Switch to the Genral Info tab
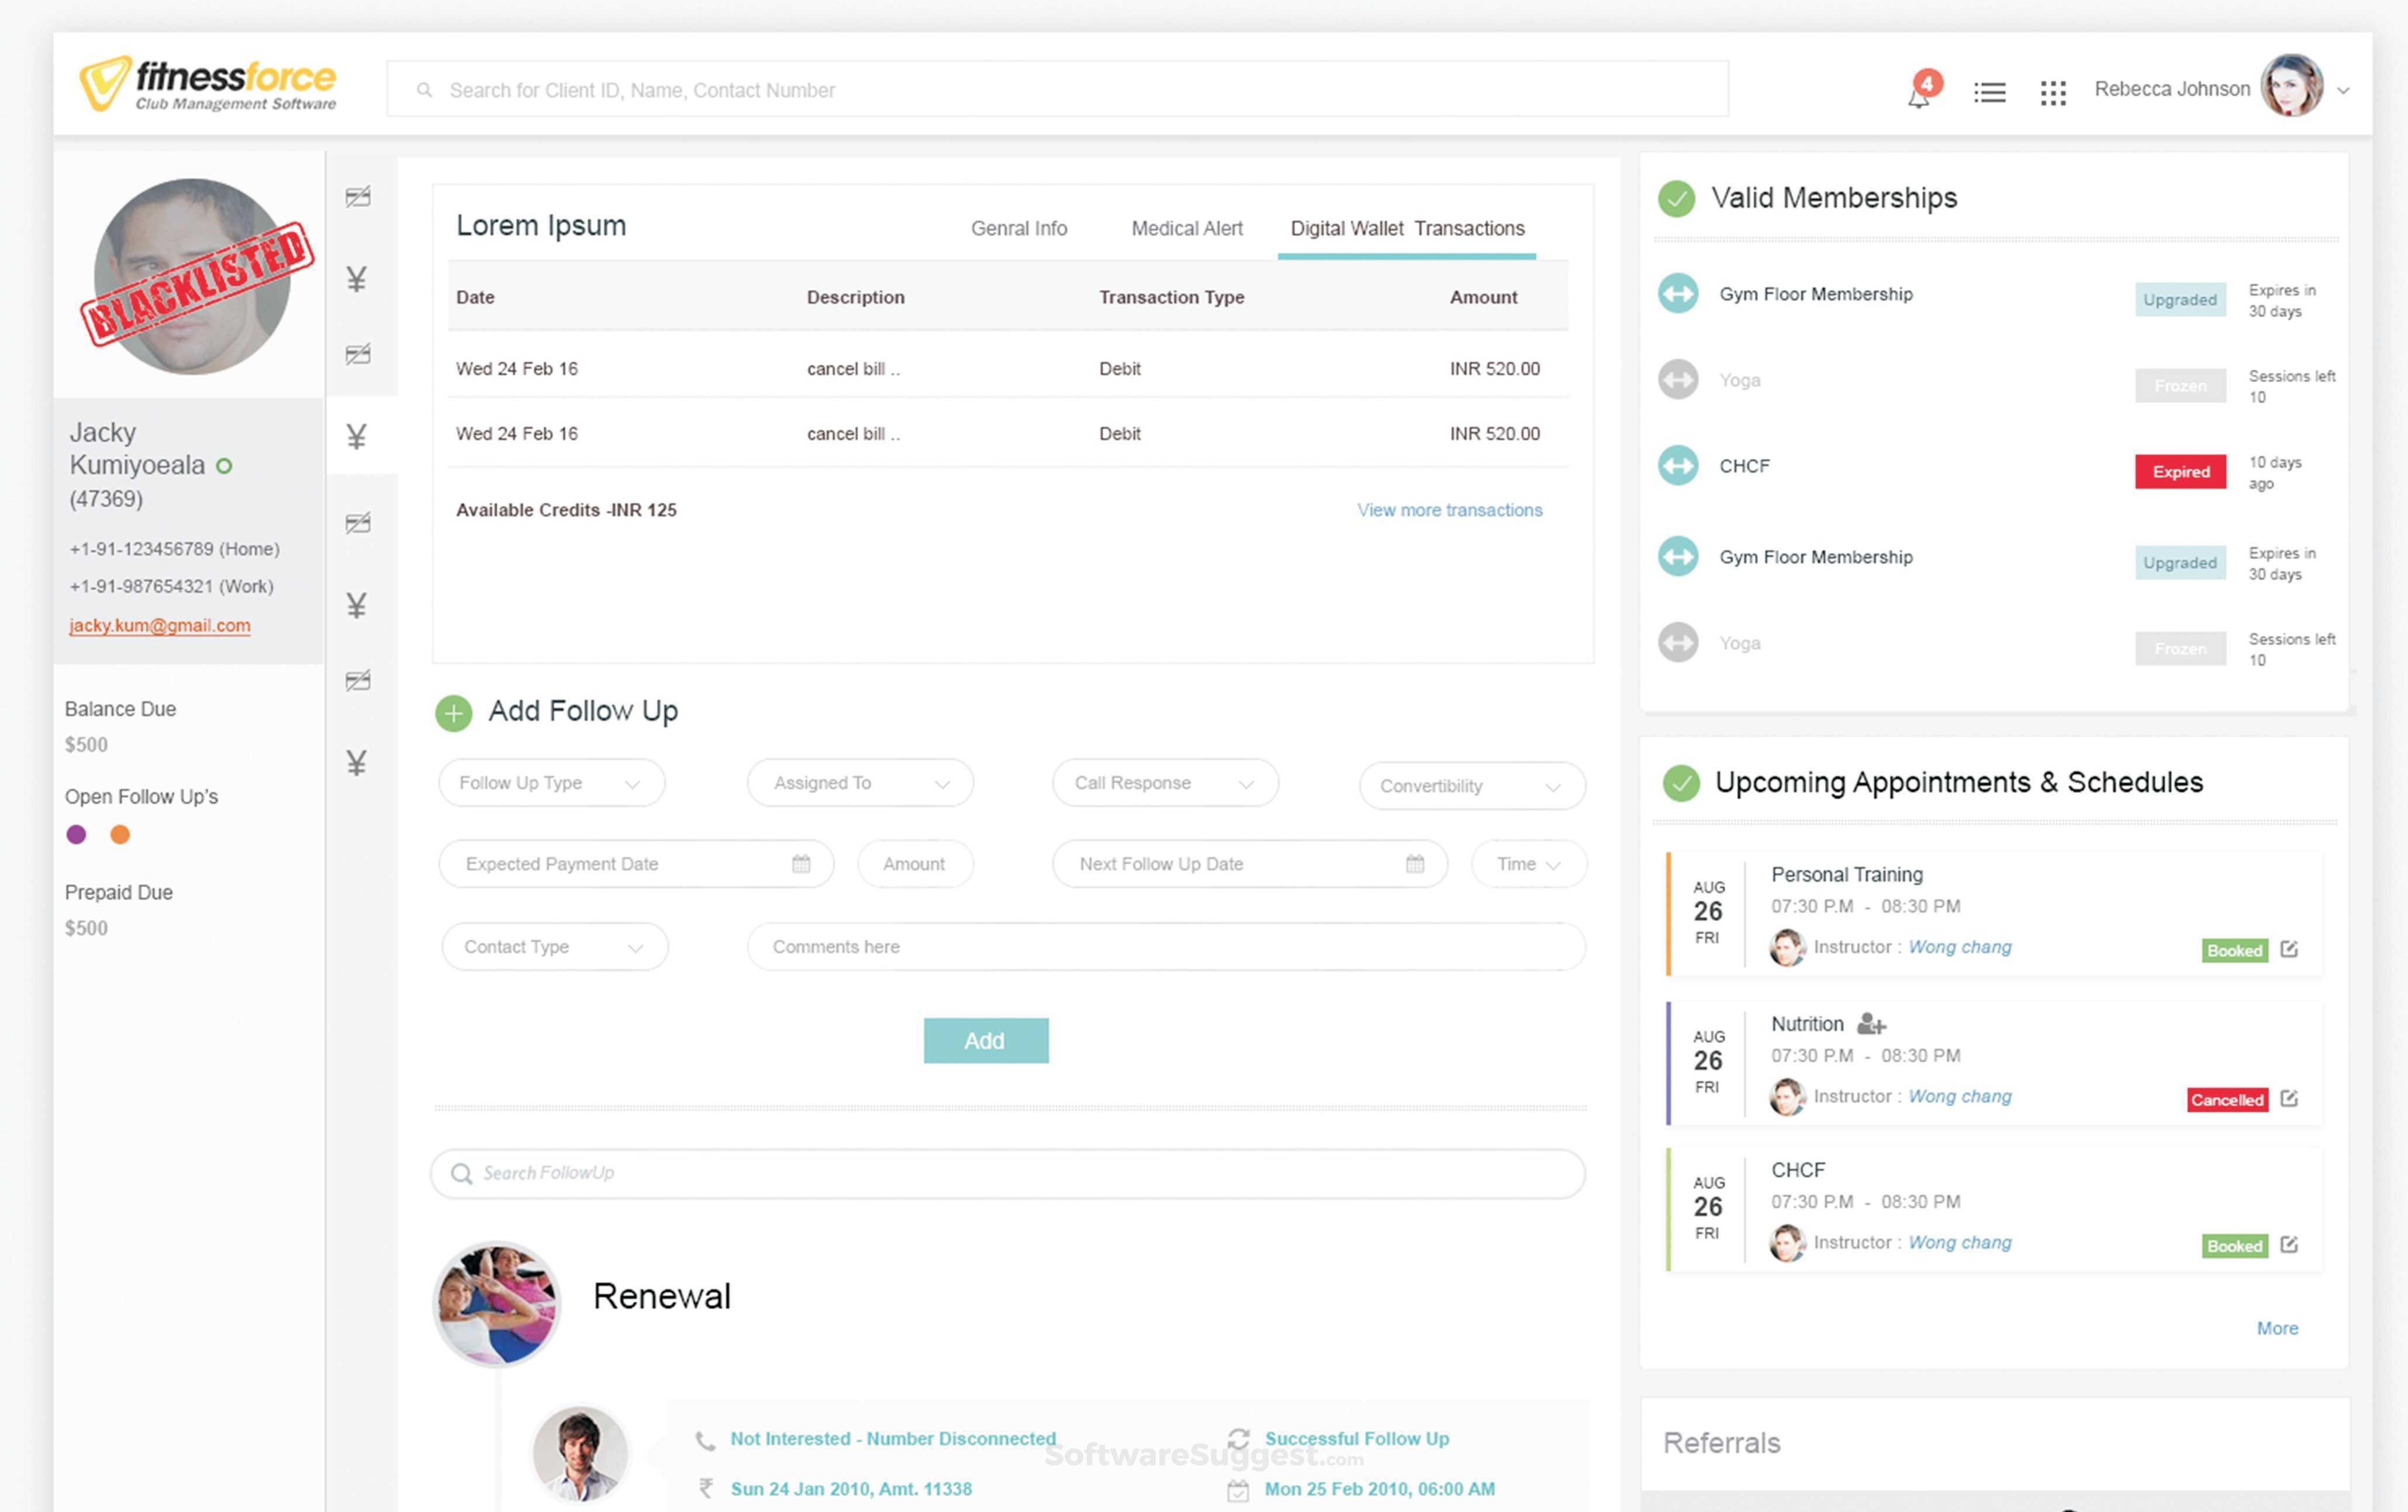The height and width of the screenshot is (1512, 2408). [x=1018, y=228]
